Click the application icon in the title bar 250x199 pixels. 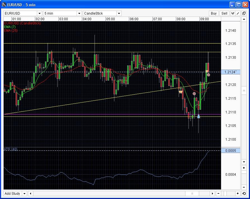[4, 5]
